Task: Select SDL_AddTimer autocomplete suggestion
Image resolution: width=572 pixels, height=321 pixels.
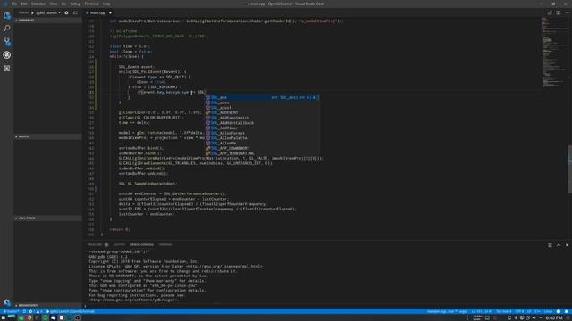Action: pos(262,128)
